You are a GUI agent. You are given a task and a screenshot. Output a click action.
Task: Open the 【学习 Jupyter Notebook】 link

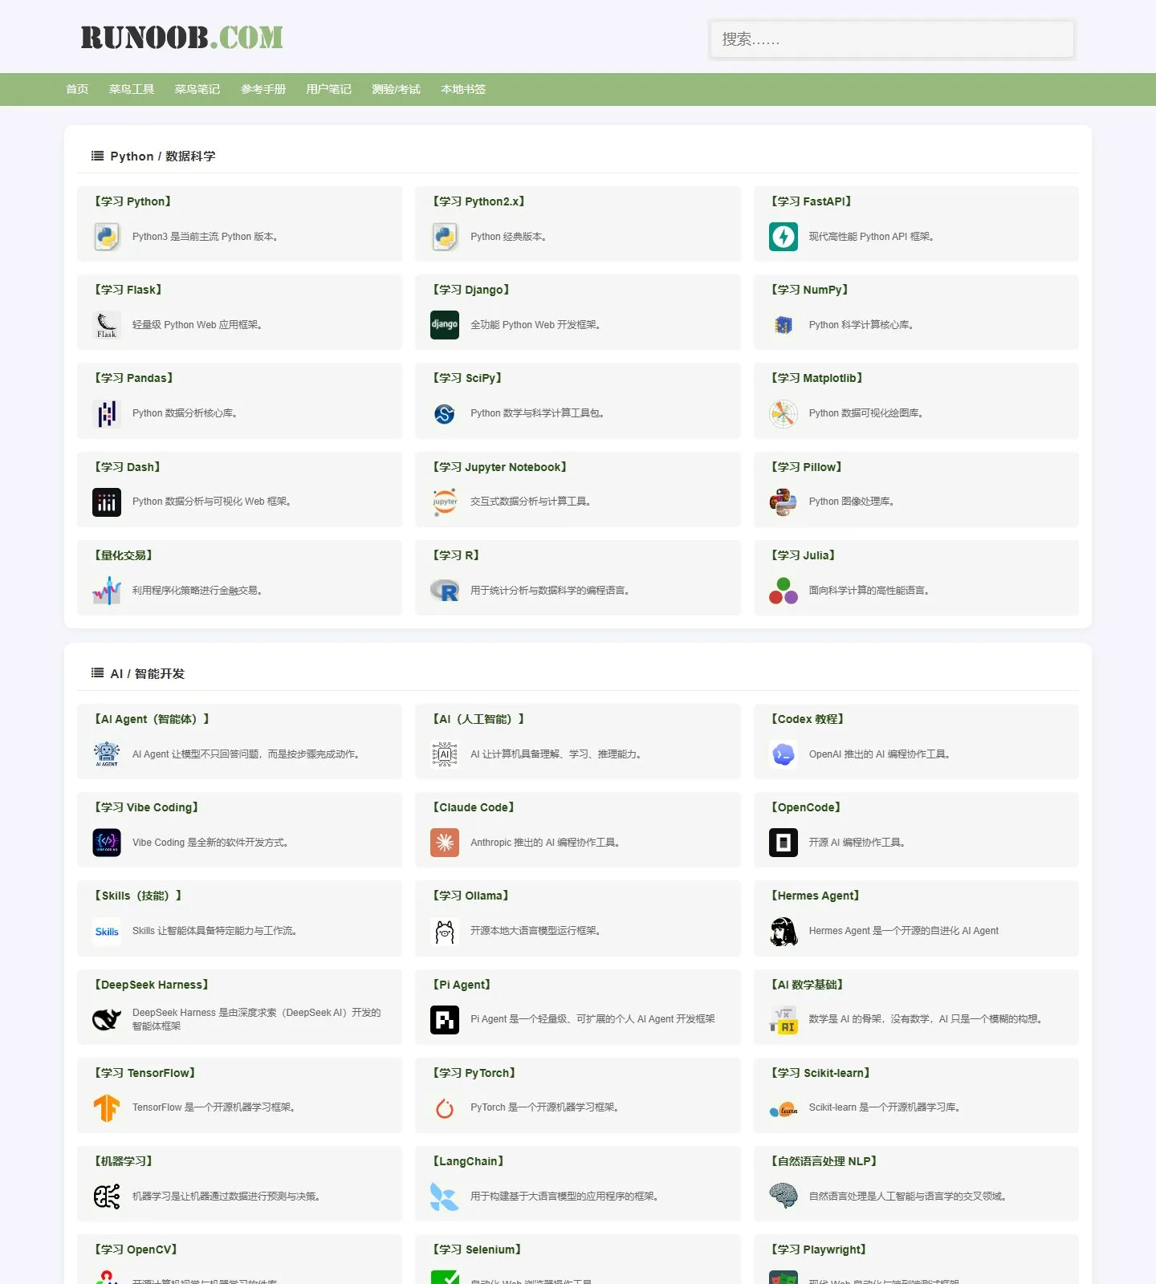pyautogui.click(x=500, y=467)
